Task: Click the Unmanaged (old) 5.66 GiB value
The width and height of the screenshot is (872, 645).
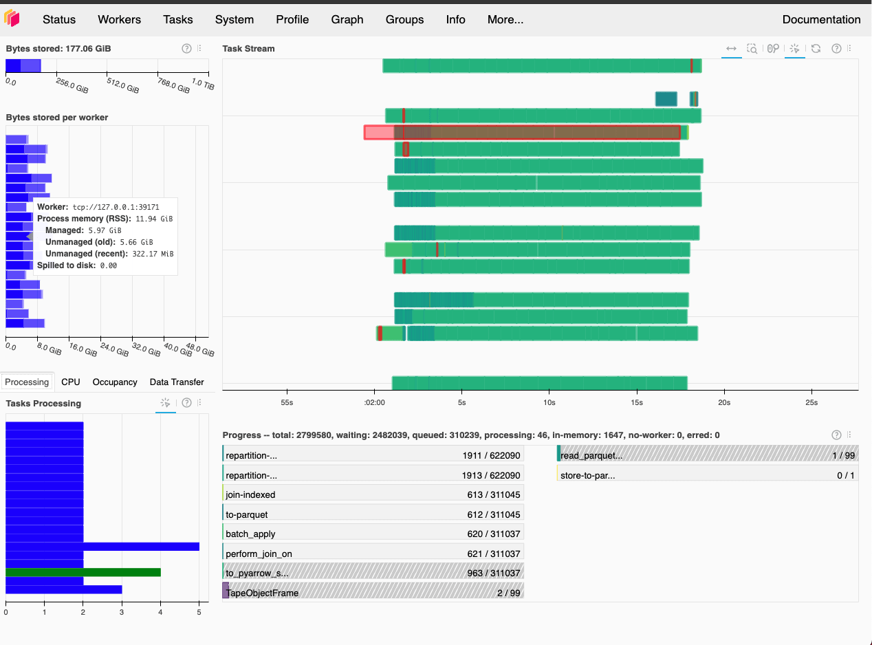Action: click(x=135, y=242)
